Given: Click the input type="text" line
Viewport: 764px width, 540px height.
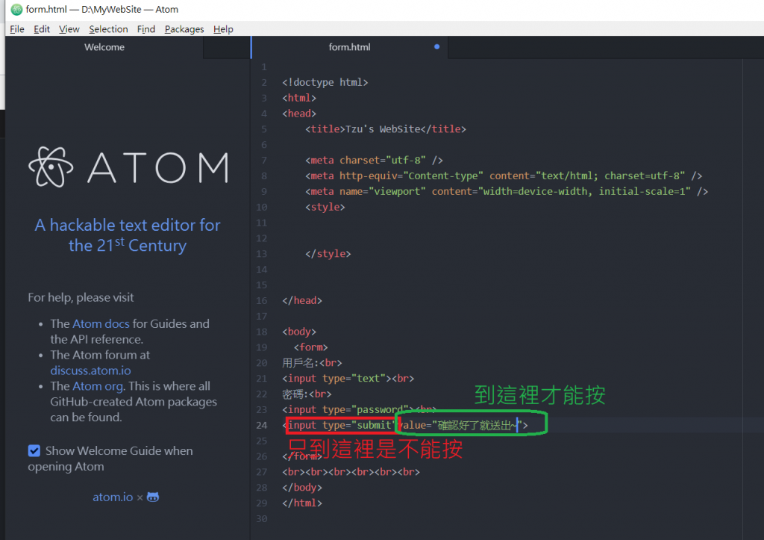Looking at the screenshot, I should pos(348,379).
